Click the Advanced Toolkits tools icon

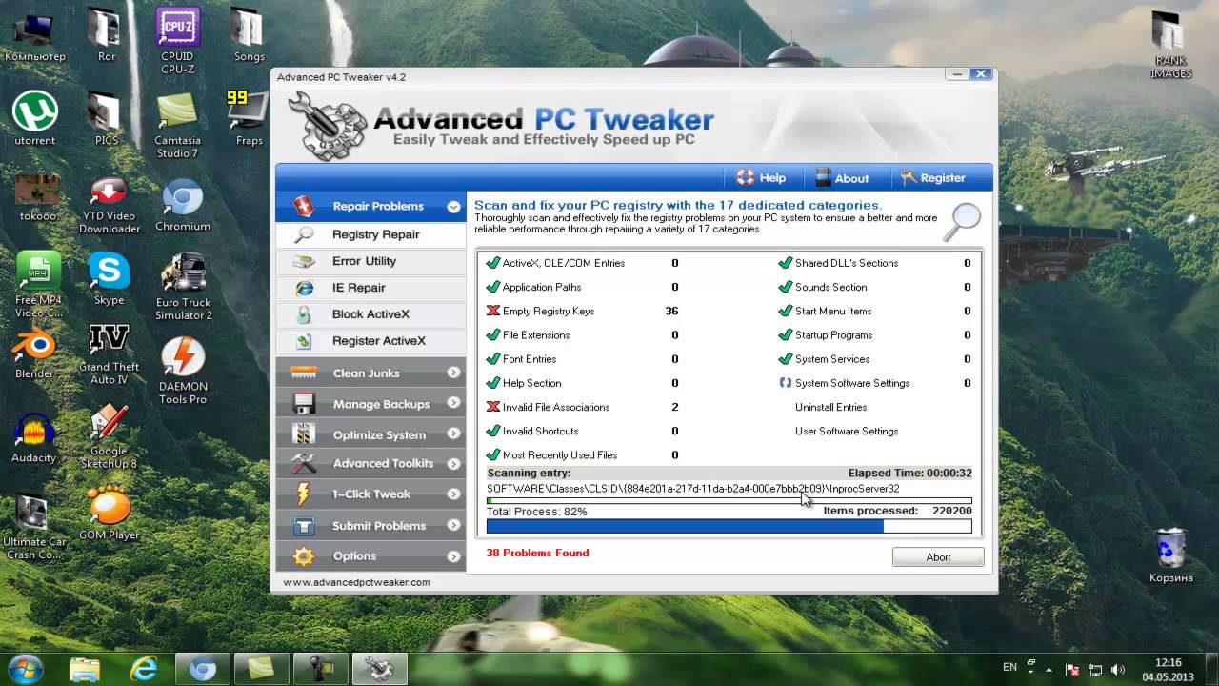point(304,464)
